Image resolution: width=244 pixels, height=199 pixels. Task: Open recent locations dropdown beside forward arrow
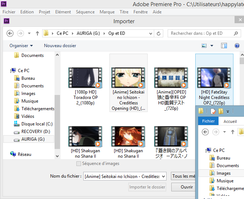[x=29, y=33]
